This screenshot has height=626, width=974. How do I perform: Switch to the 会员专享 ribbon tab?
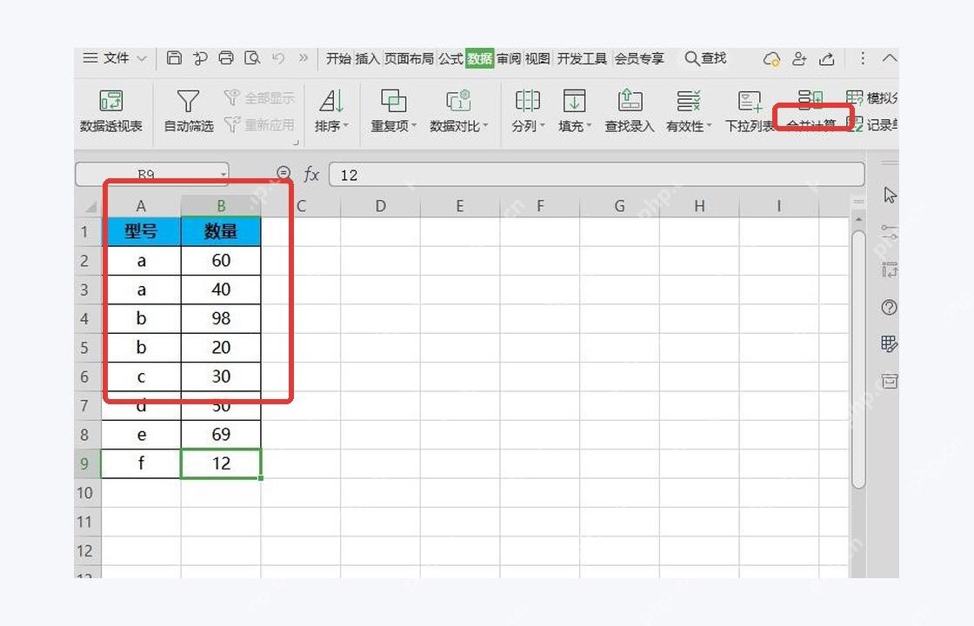tap(639, 58)
